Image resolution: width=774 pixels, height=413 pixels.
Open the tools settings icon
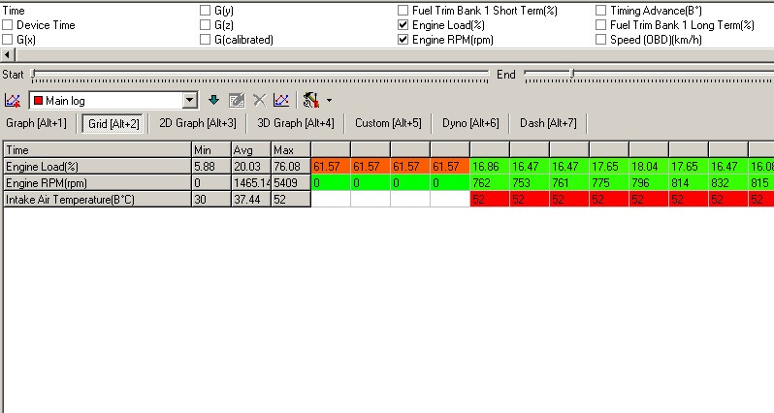(x=310, y=100)
